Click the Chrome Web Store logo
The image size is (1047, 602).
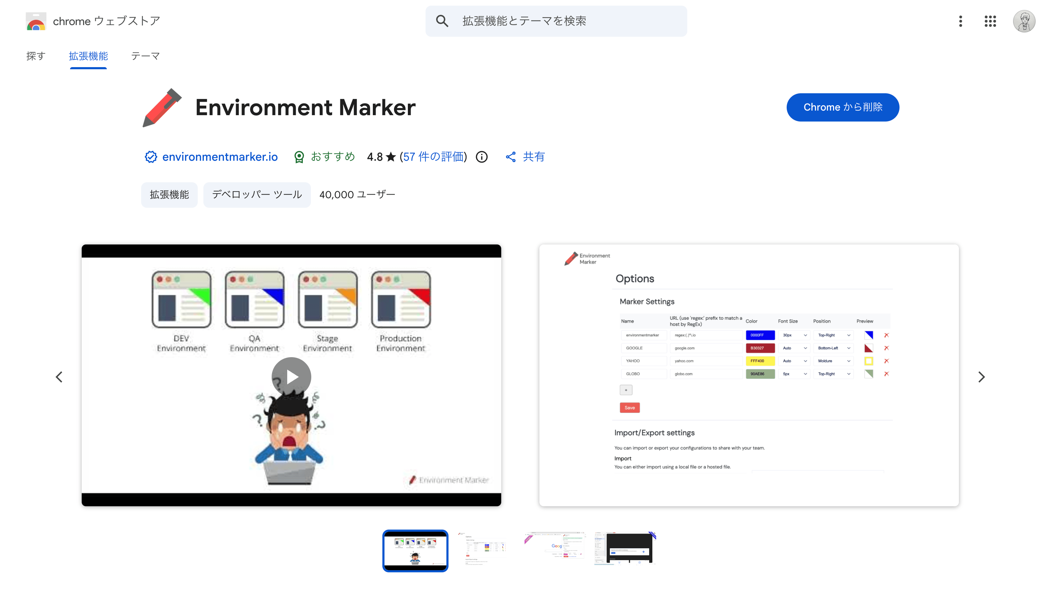pyautogui.click(x=36, y=21)
